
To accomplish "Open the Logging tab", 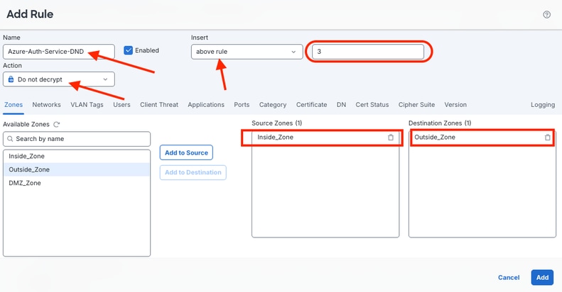I will pos(543,105).
